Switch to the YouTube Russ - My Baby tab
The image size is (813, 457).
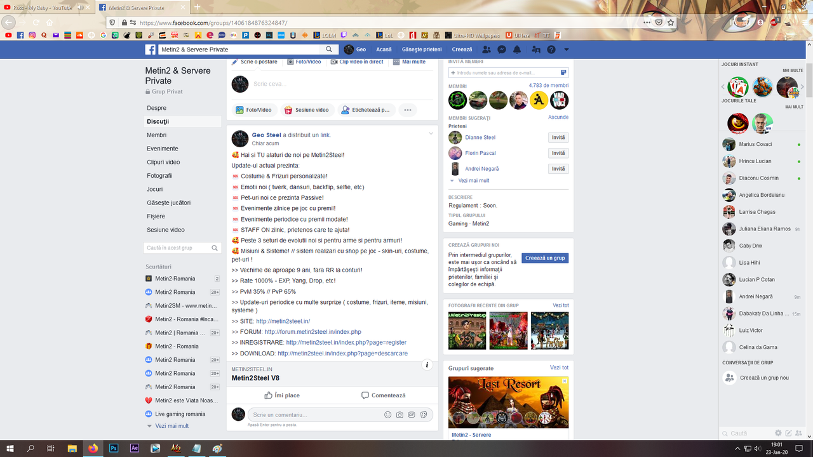[41, 8]
